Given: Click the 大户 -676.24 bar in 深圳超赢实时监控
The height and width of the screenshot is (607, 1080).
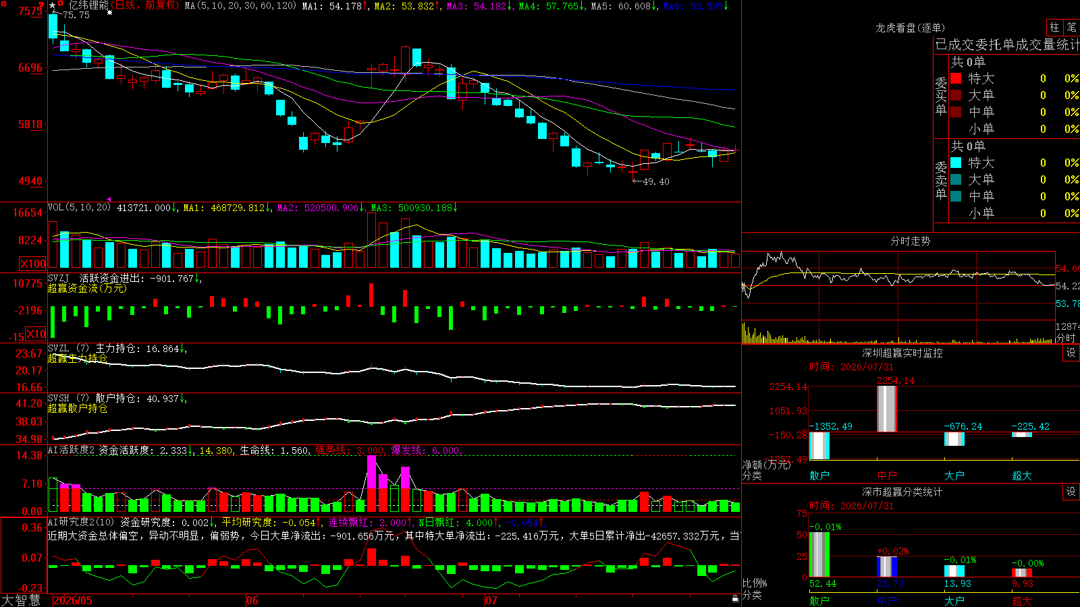Looking at the screenshot, I should (x=954, y=439).
